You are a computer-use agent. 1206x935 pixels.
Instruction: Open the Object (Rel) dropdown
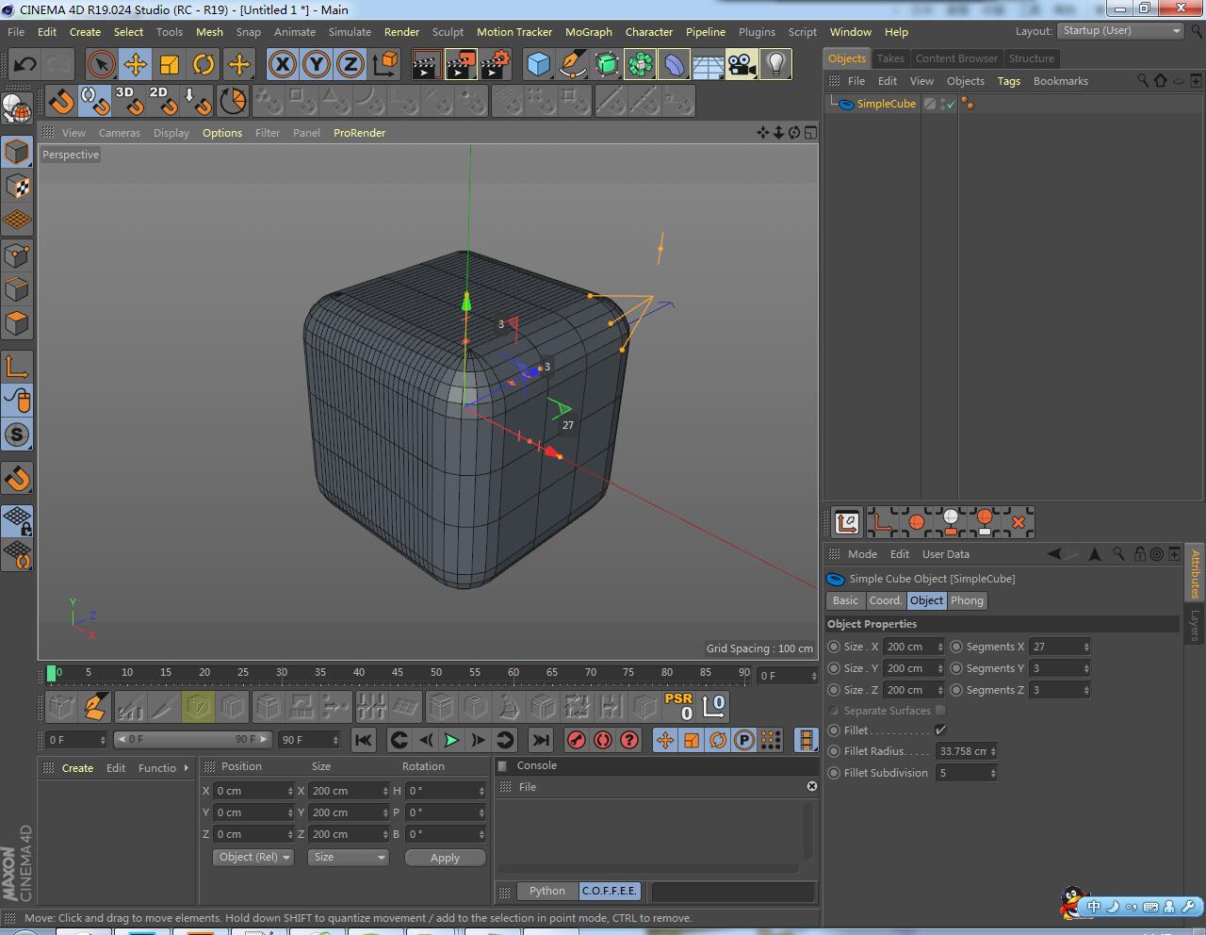[253, 857]
